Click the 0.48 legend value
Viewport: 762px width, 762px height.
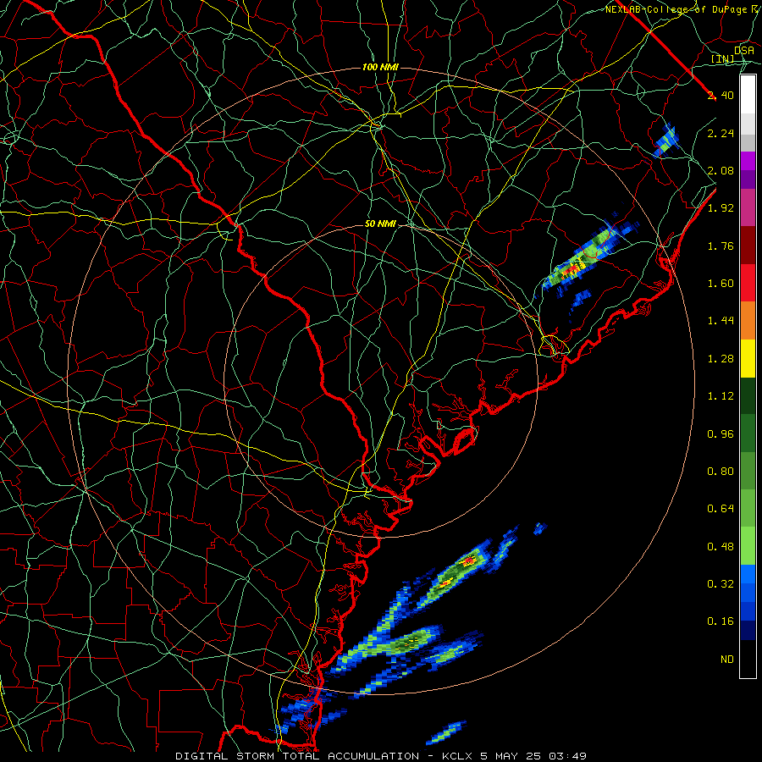(x=721, y=547)
